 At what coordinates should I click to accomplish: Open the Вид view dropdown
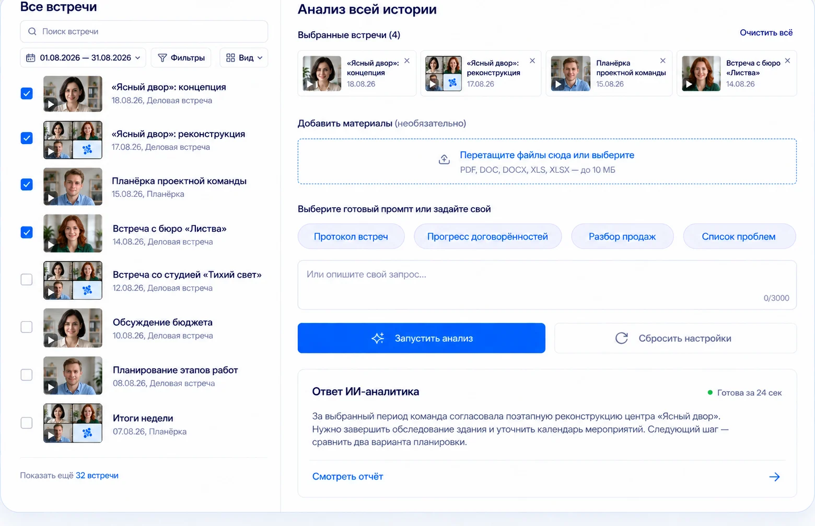click(244, 57)
